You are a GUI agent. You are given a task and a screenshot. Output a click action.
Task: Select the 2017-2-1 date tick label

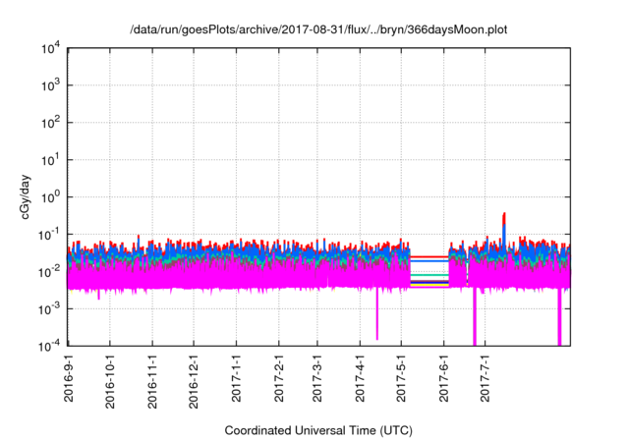[278, 378]
